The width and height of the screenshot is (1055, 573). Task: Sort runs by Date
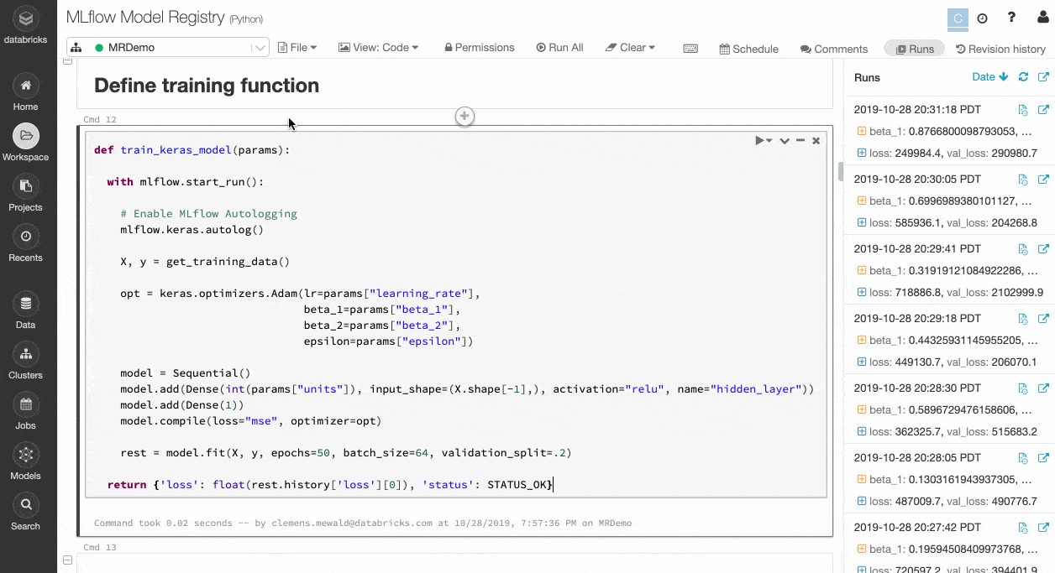tap(989, 77)
